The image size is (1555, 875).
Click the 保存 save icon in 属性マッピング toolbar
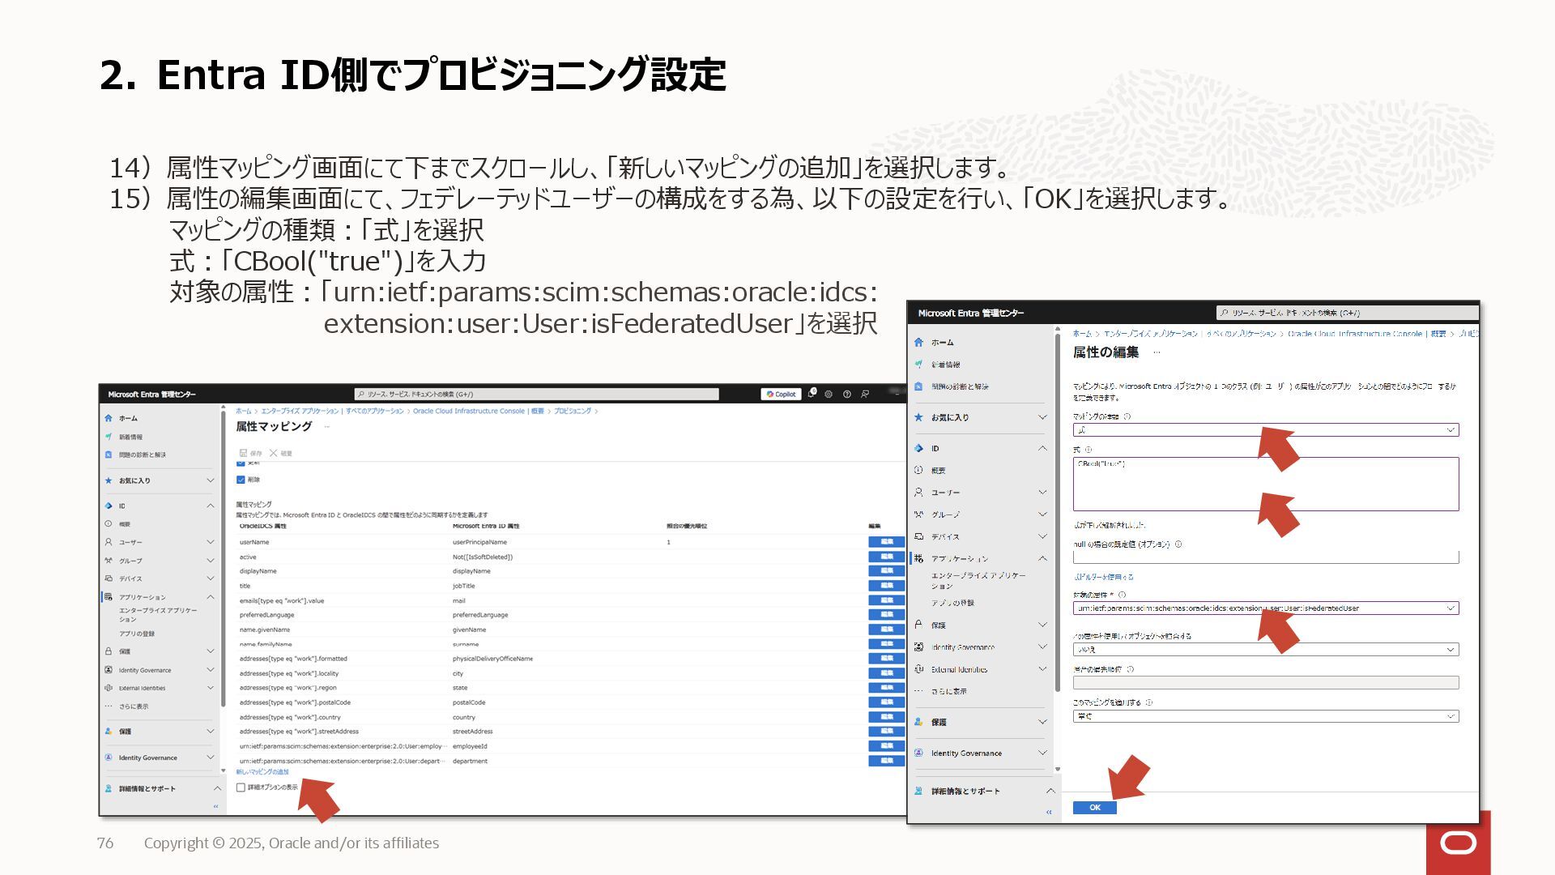(243, 454)
